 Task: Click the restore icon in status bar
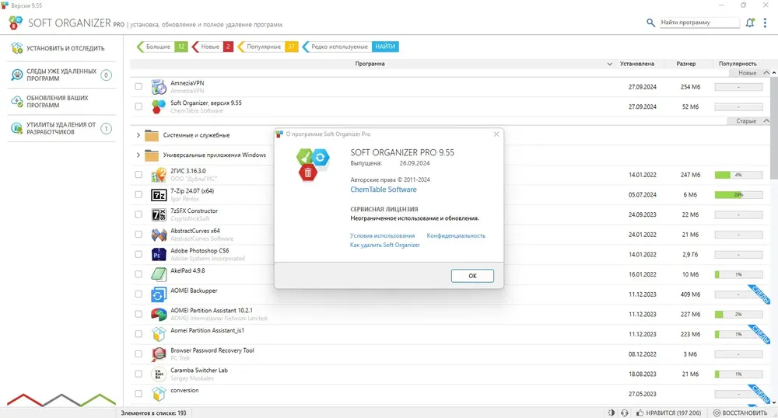pyautogui.click(x=717, y=413)
